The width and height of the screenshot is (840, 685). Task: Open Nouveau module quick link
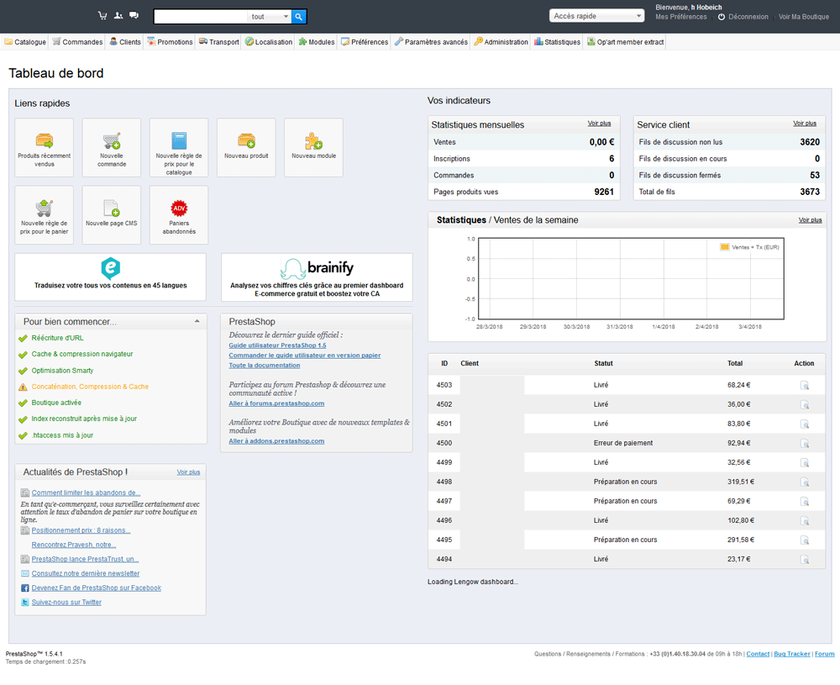[x=314, y=147]
